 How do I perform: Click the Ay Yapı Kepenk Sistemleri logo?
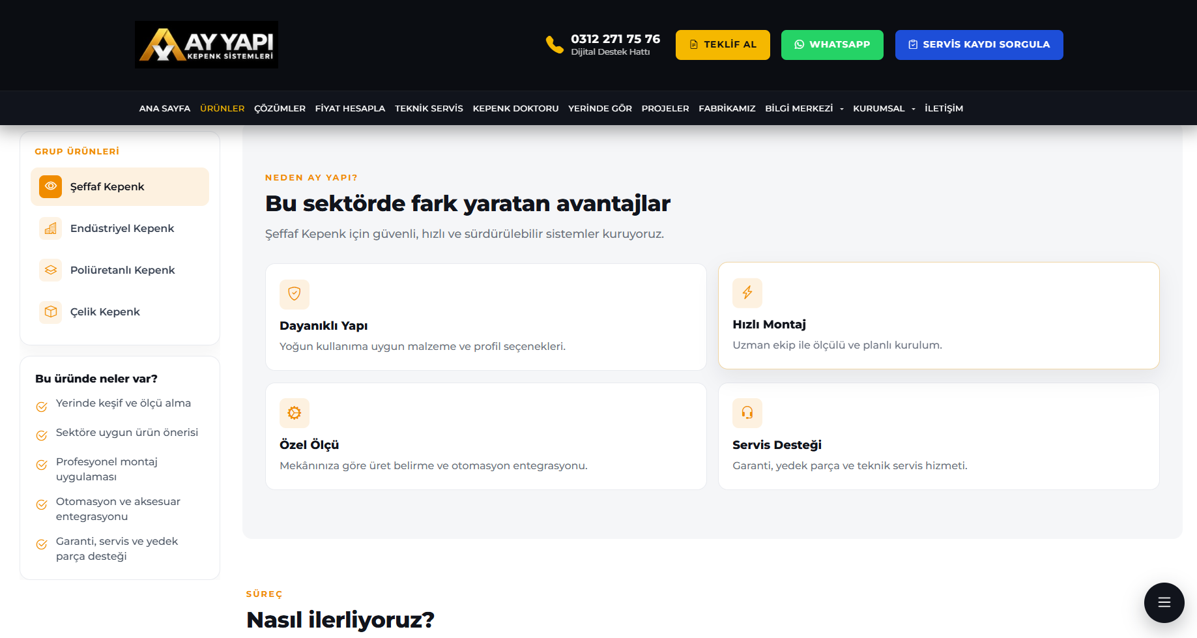tap(207, 45)
